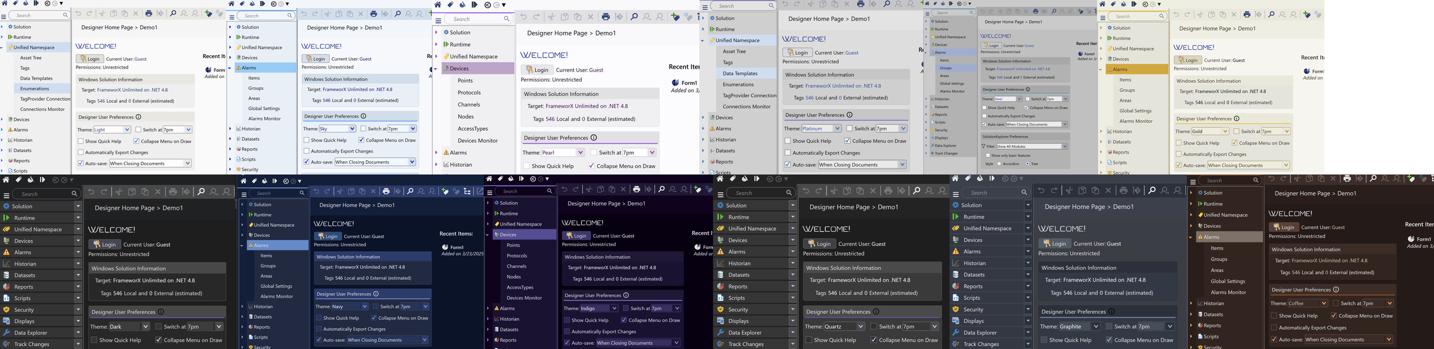Expand the Historian section arrow in Graphite sidebar
Viewport: 1434px width, 349px height.
(1028, 263)
